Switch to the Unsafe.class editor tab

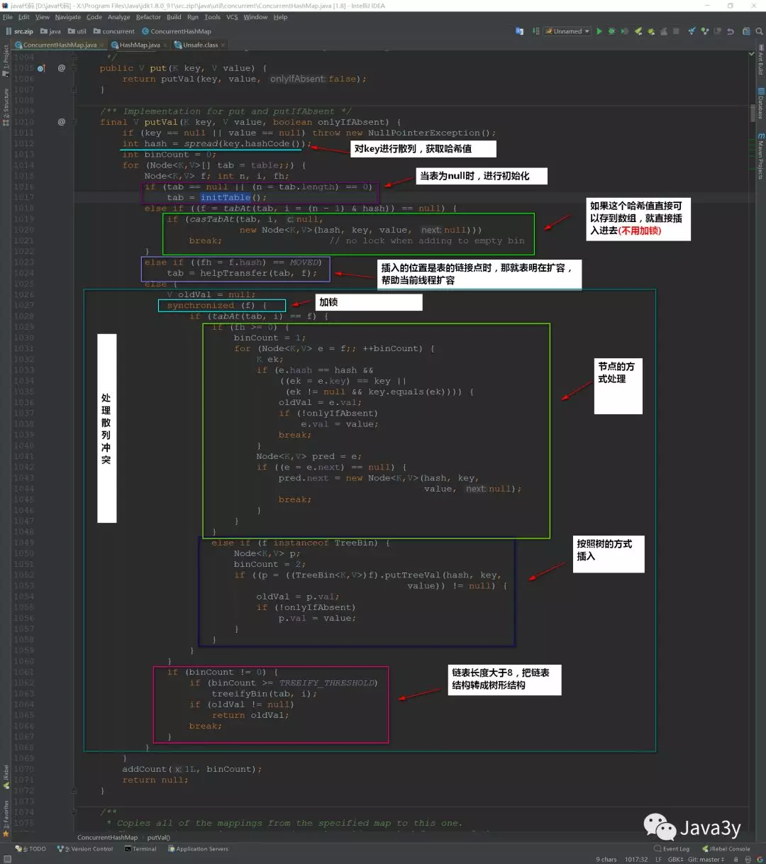coord(201,45)
